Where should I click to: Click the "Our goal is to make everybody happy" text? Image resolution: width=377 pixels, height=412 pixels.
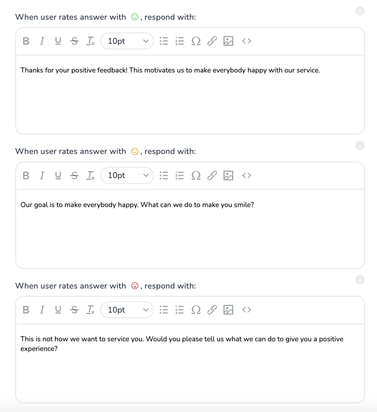pyautogui.click(x=137, y=205)
